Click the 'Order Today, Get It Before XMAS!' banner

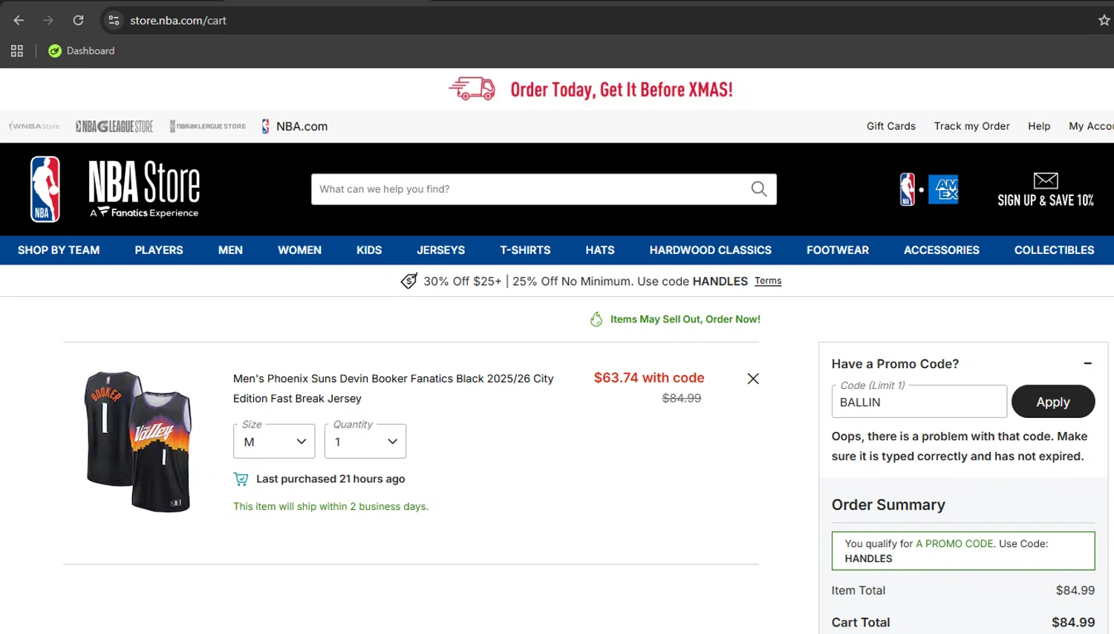click(x=622, y=90)
